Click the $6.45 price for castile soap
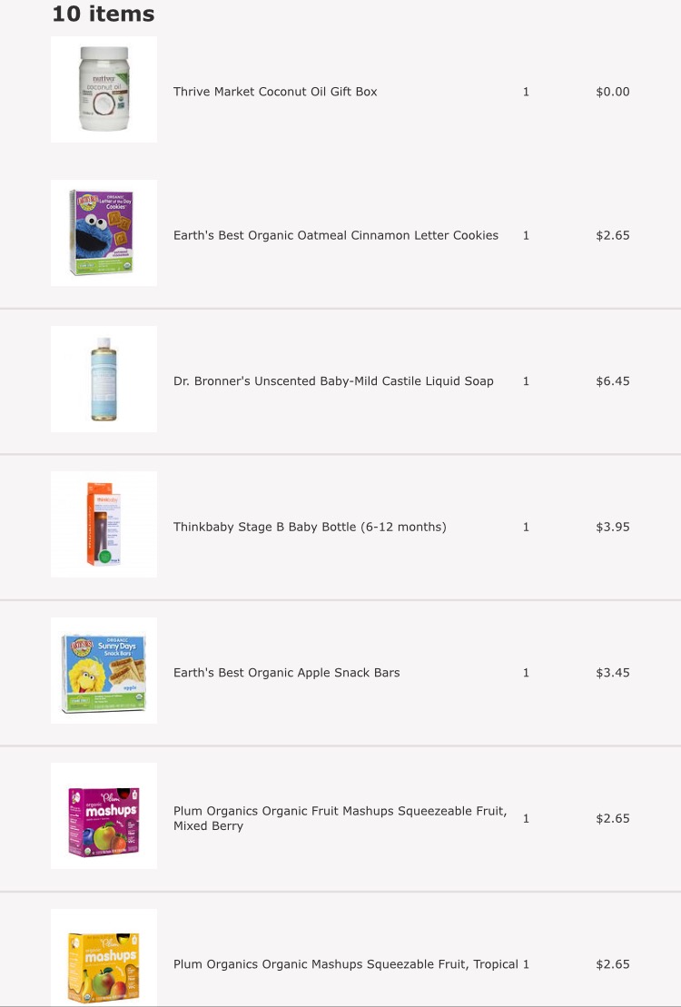681x1007 pixels. [612, 381]
